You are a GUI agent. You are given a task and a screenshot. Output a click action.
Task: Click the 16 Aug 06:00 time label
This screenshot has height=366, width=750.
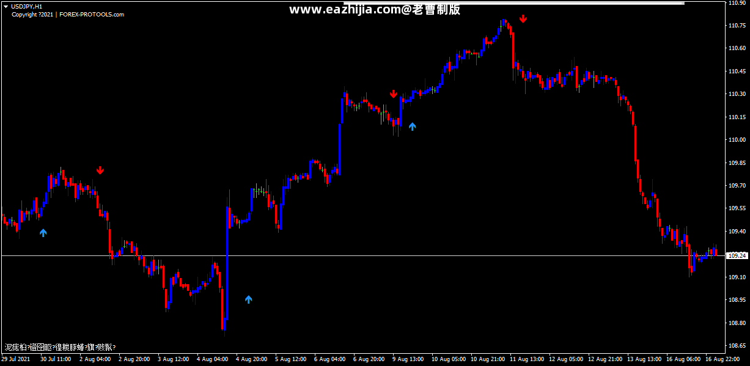[x=683, y=359]
